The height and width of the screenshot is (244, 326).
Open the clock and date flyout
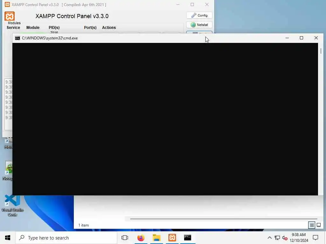[299, 238]
